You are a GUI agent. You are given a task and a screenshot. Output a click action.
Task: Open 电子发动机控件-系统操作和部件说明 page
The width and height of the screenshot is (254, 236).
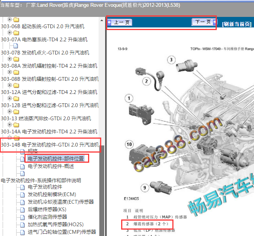pyautogui.click(x=41, y=180)
